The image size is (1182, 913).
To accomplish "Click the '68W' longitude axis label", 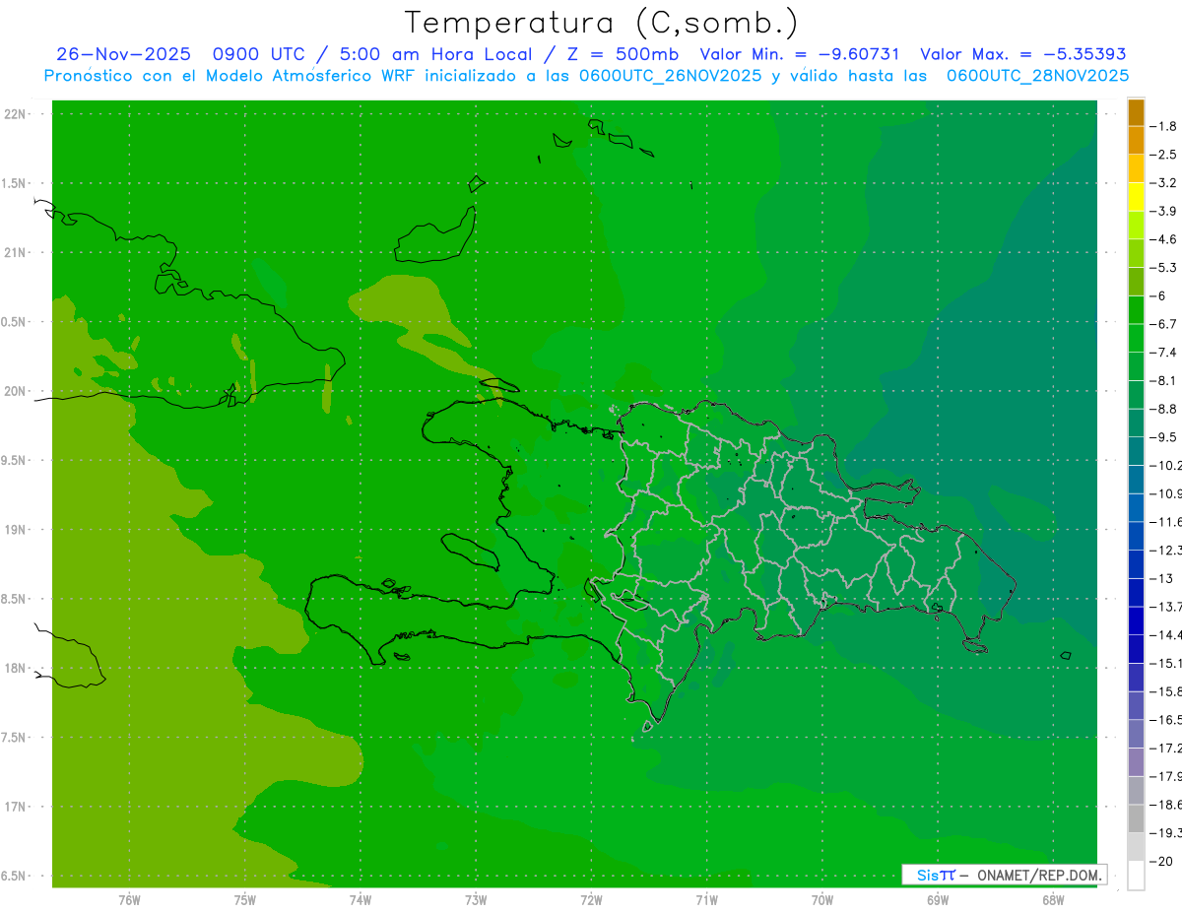I will (x=1053, y=899).
